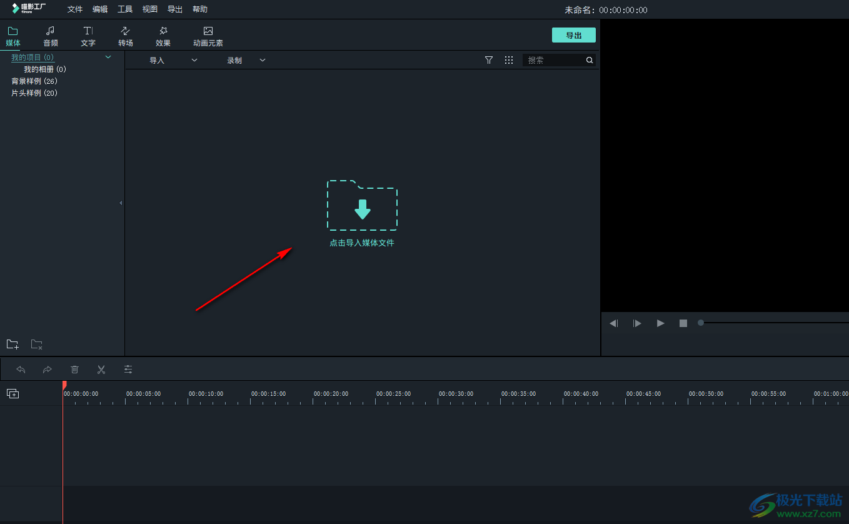
Task: Click the delete folder icon
Action: click(x=37, y=344)
